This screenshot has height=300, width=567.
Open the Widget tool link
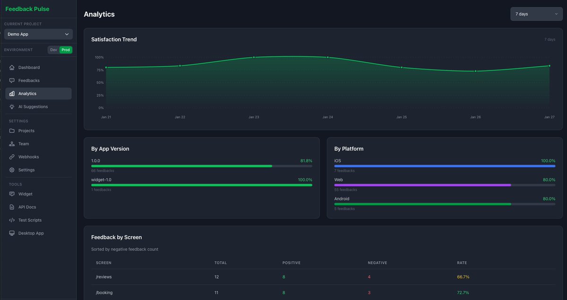[38, 194]
